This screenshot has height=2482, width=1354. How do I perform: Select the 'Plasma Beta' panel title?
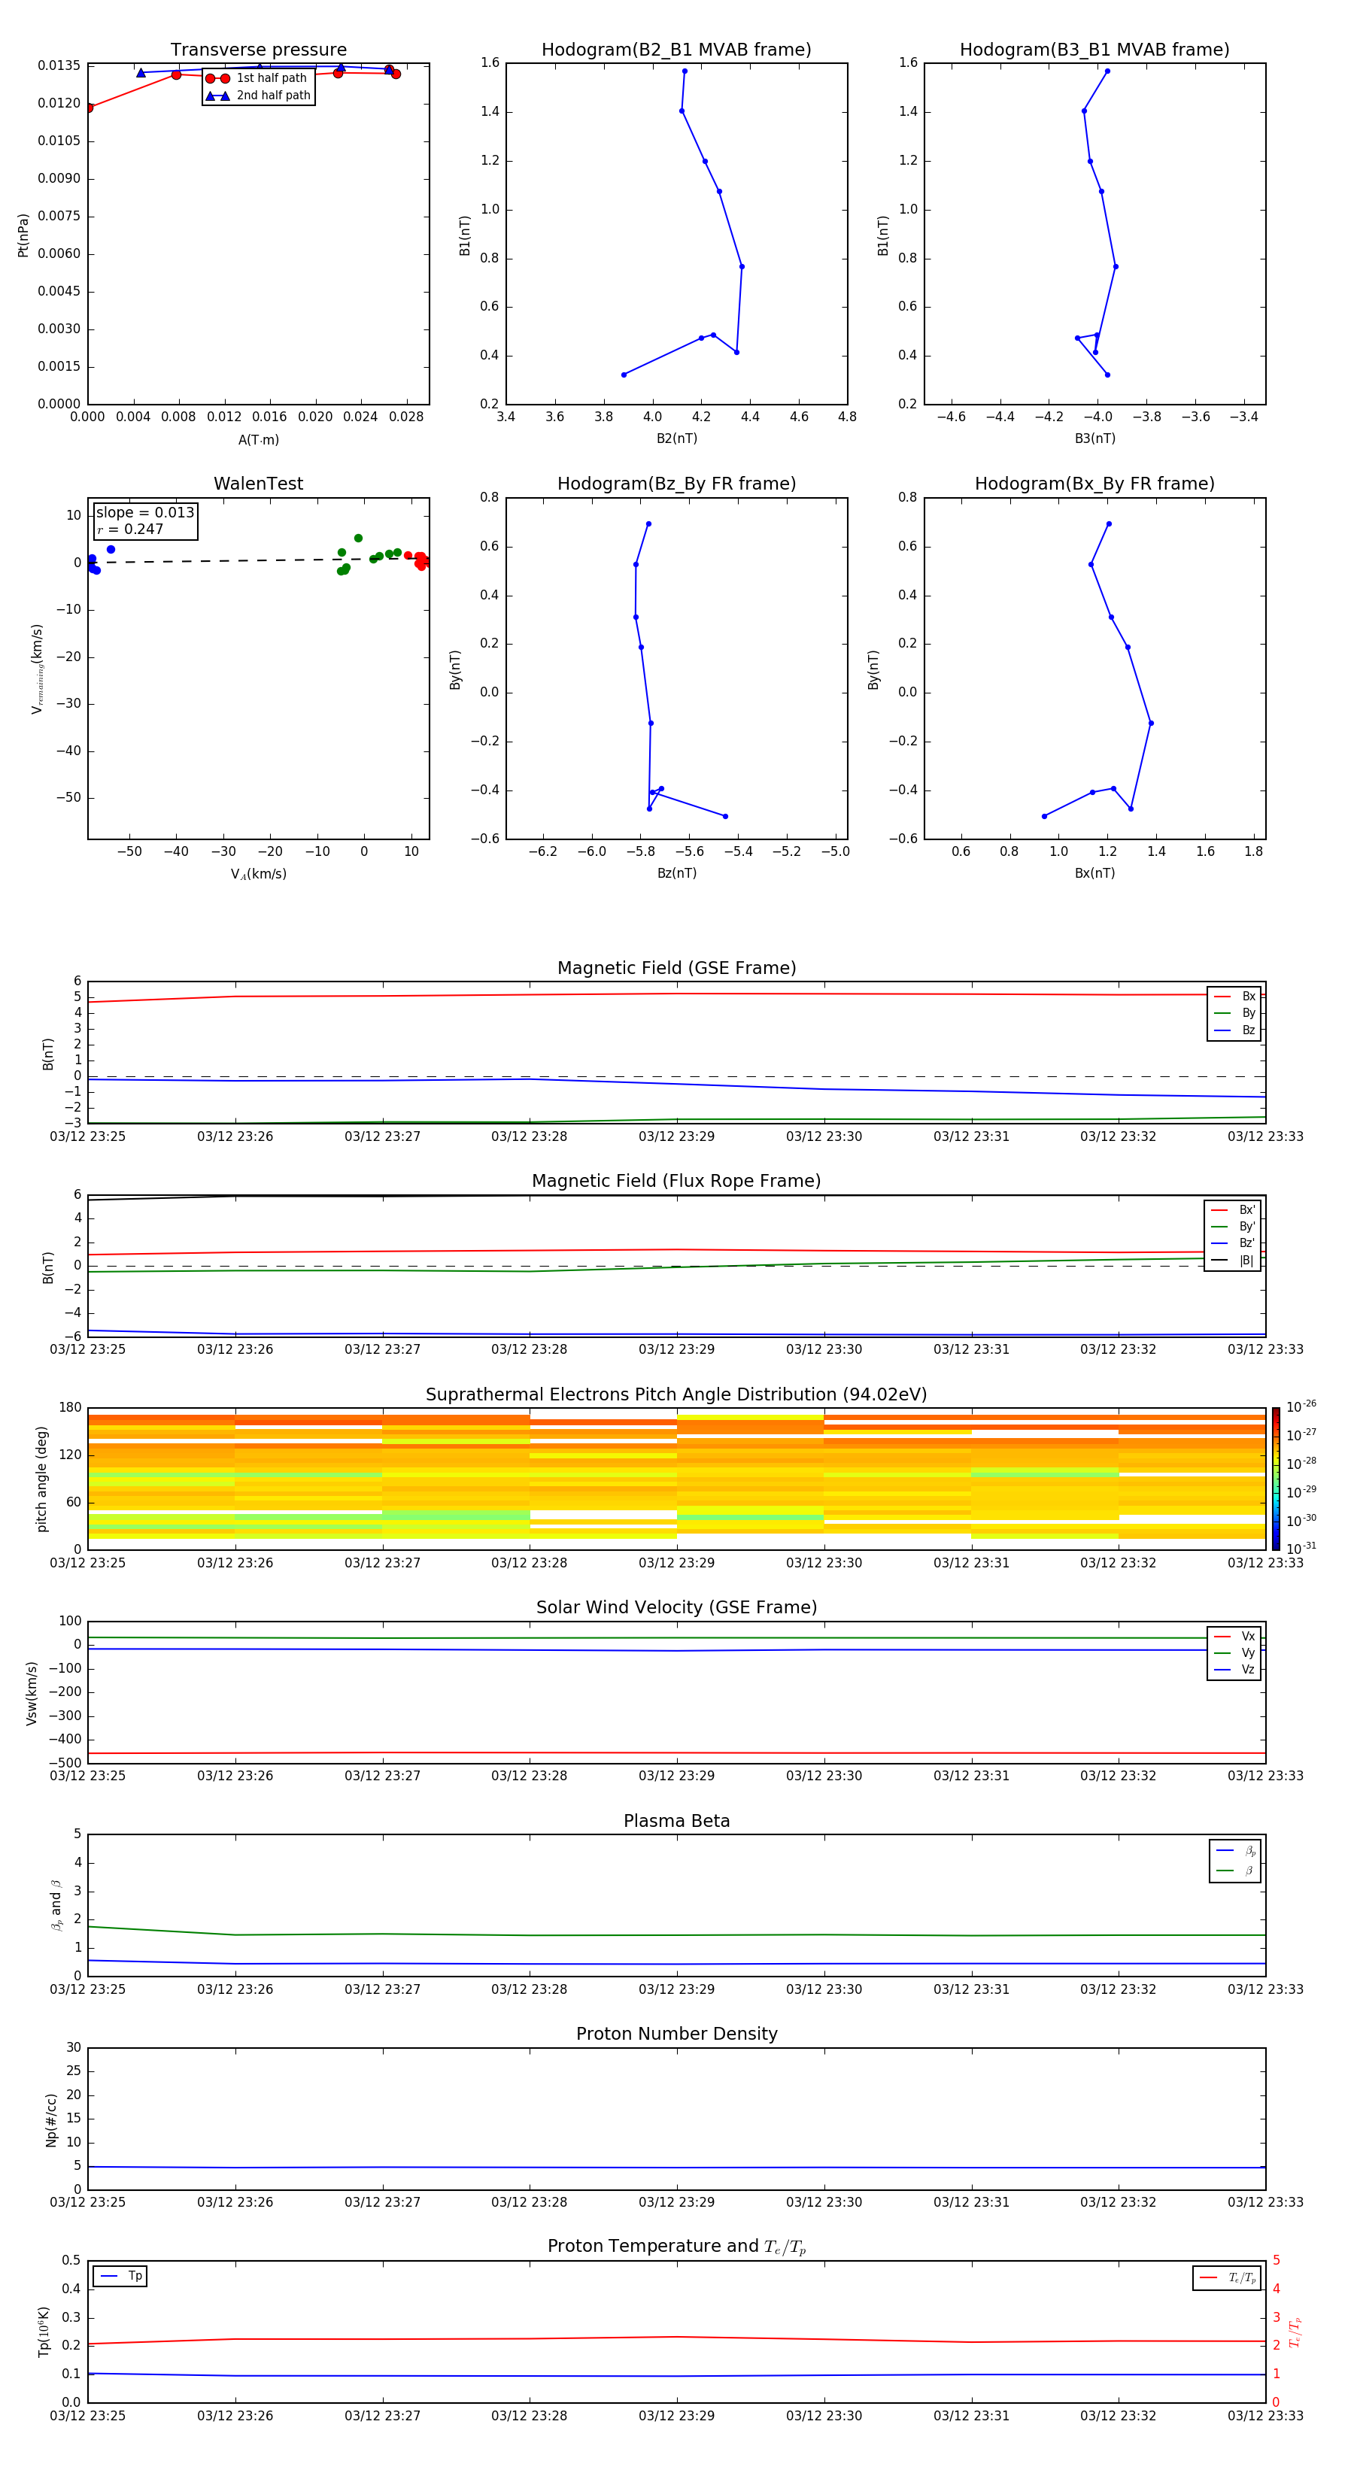pos(676,1821)
